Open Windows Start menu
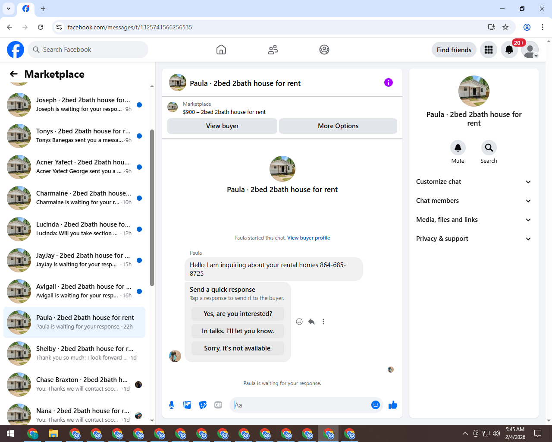Image resolution: width=552 pixels, height=442 pixels. [10, 433]
